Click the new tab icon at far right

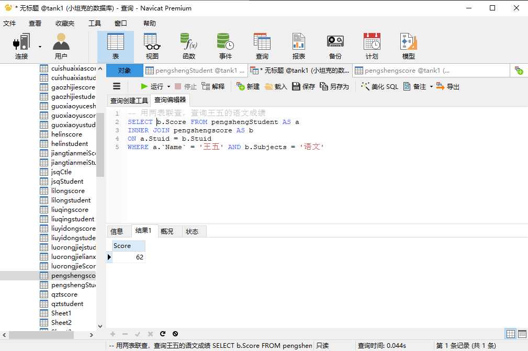[x=519, y=70]
